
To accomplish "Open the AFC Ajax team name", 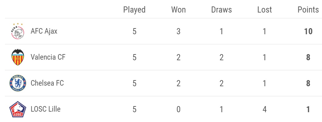I will pyautogui.click(x=44, y=31).
